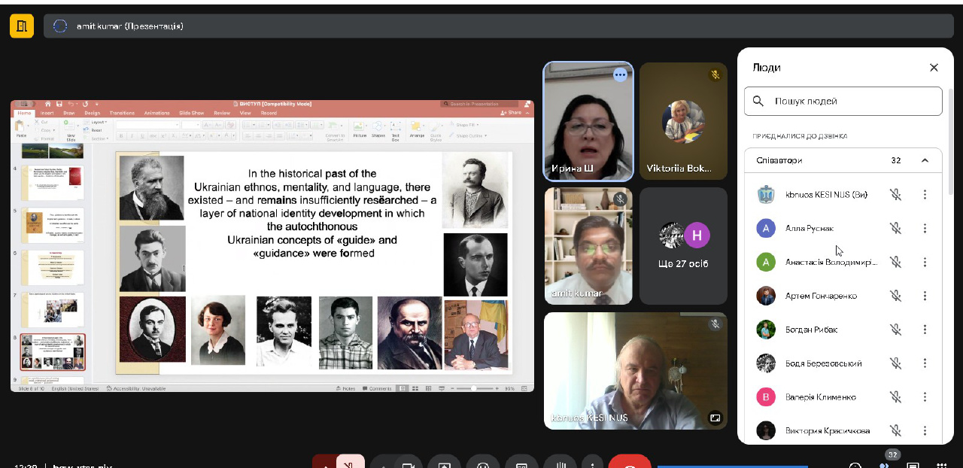Viewport: 963px width, 468px height.
Task: Open more options for Артем Гончаренко
Action: [x=925, y=296]
